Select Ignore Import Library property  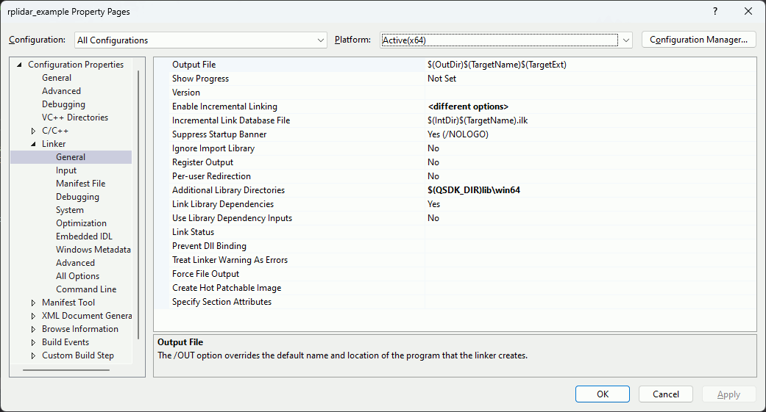pyautogui.click(x=213, y=148)
